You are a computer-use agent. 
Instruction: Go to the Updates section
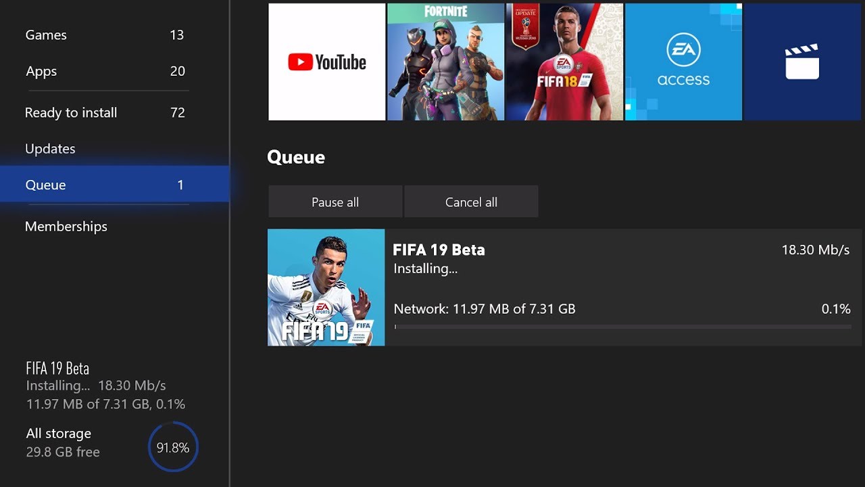pyautogui.click(x=105, y=149)
